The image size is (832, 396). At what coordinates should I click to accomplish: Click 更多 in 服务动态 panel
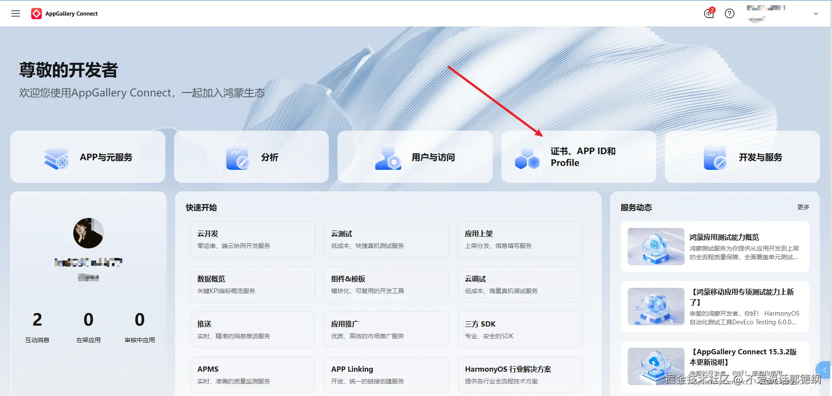pos(803,207)
